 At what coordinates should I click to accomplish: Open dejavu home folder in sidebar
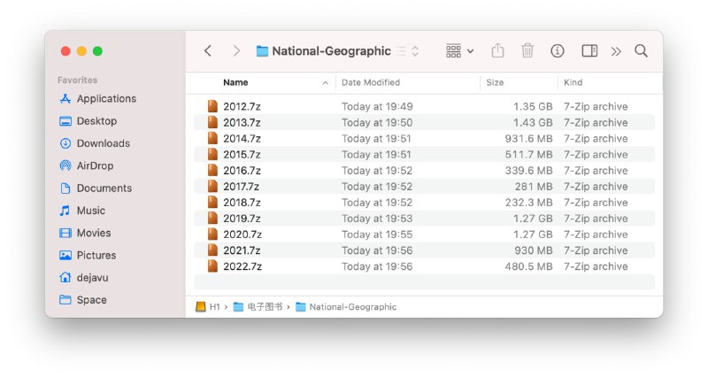(84, 277)
